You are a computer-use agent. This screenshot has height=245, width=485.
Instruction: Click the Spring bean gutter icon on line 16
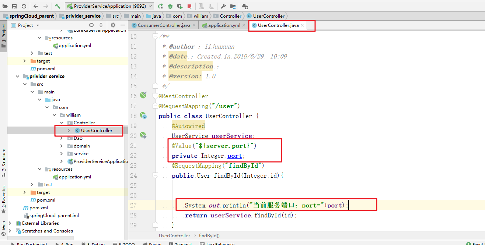pyautogui.click(x=143, y=96)
